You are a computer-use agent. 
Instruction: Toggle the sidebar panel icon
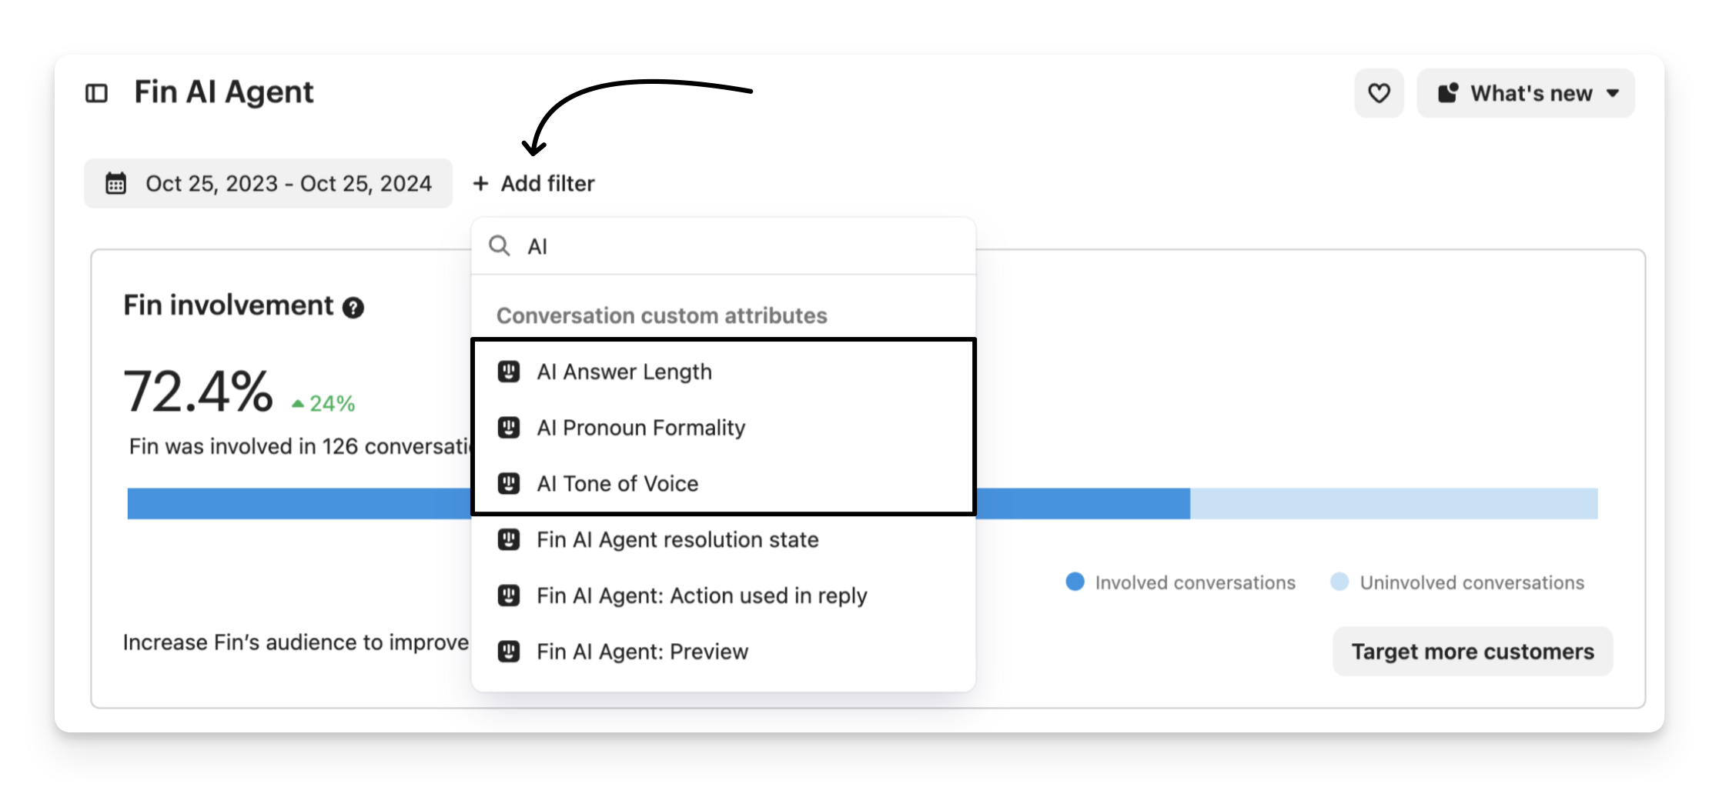(x=96, y=94)
